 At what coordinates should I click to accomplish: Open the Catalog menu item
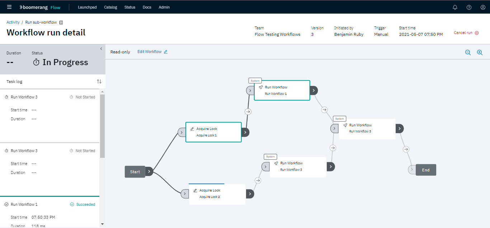click(110, 7)
